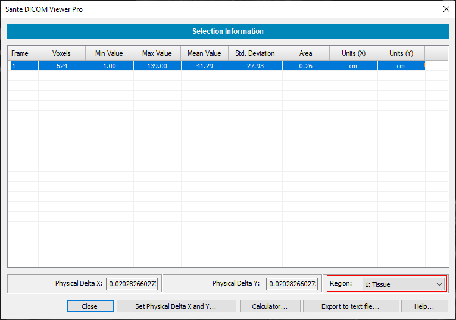Click the Physical Delta Y field
Viewport: 456px width, 320px height.
coord(292,284)
